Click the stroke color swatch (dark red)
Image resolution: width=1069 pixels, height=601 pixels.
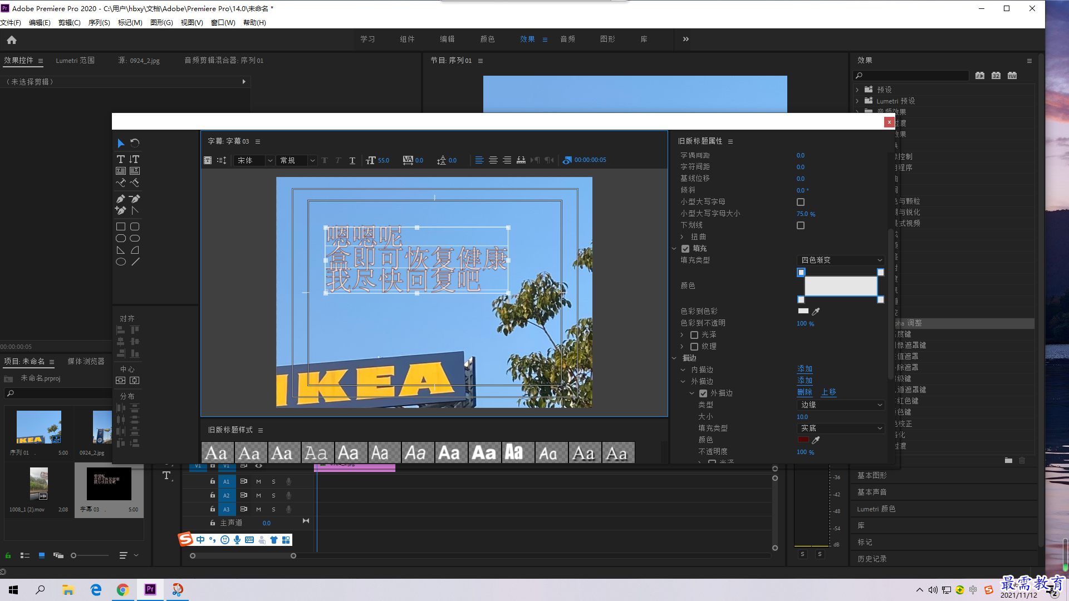803,440
